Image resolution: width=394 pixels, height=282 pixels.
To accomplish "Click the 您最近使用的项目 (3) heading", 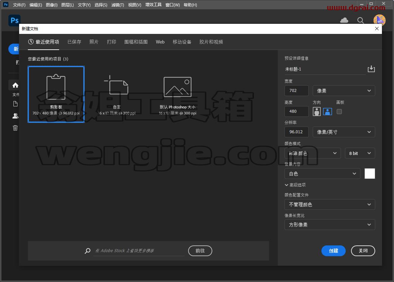I will tap(48, 59).
